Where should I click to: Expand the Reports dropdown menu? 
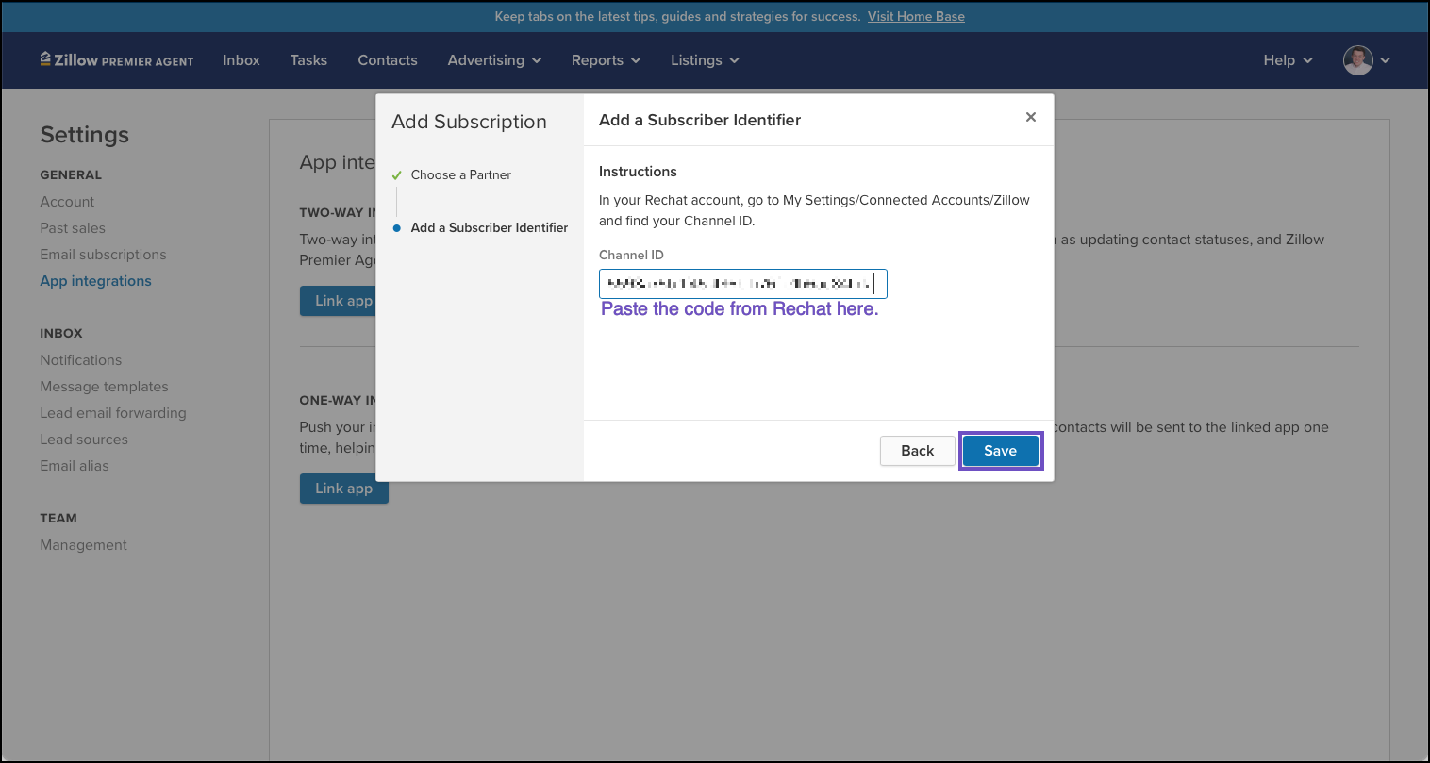[x=606, y=60]
